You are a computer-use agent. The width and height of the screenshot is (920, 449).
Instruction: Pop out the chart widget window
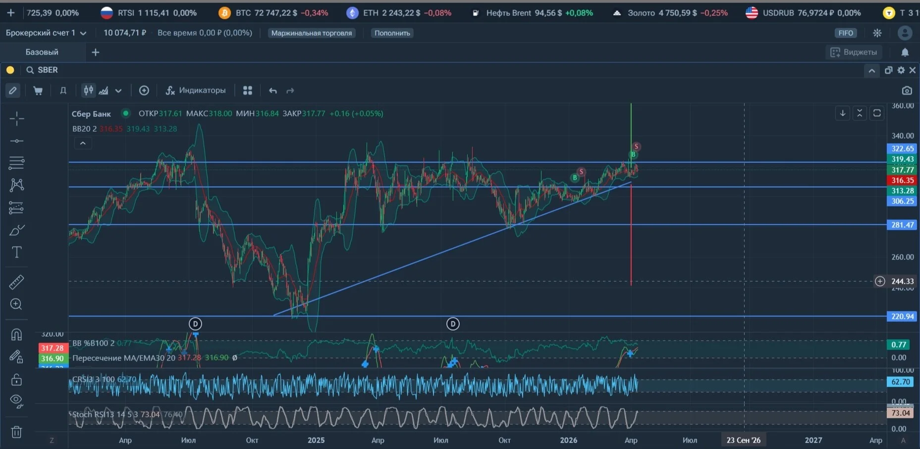[888, 70]
